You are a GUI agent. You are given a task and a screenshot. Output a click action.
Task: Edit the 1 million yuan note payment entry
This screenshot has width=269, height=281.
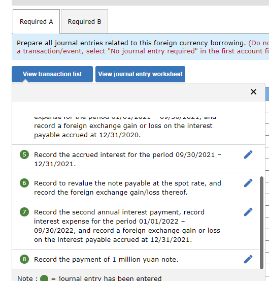(248, 259)
